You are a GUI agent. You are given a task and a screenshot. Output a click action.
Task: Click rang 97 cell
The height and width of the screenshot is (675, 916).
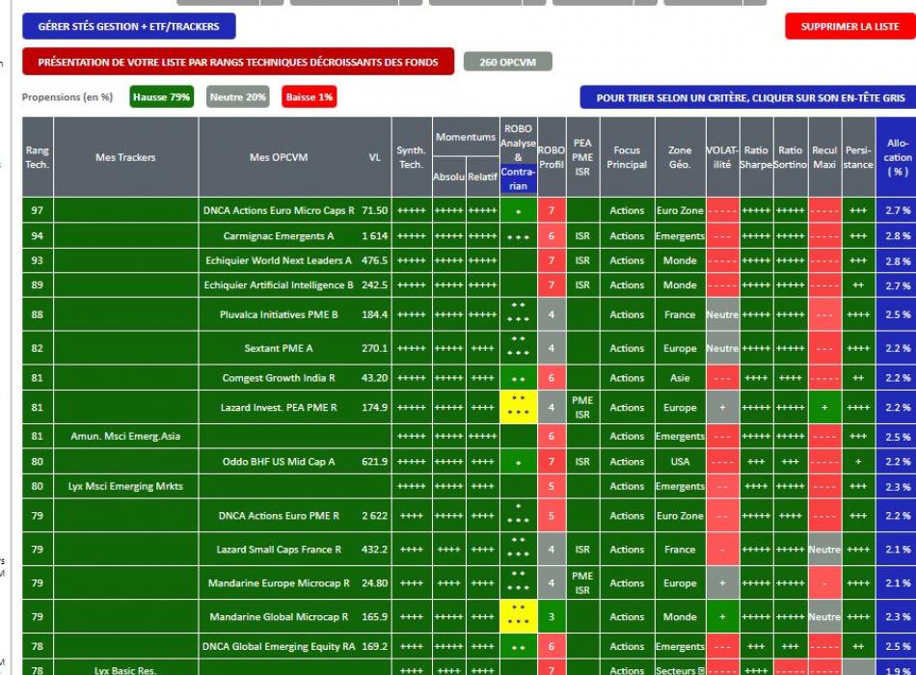point(38,210)
